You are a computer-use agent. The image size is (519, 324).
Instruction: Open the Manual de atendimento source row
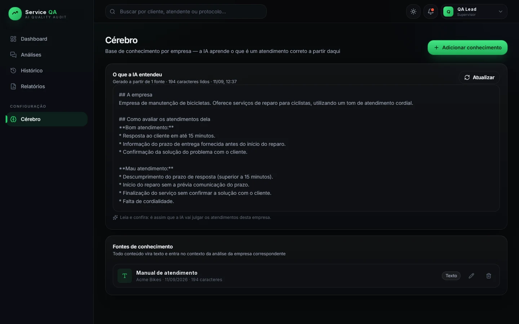306,276
